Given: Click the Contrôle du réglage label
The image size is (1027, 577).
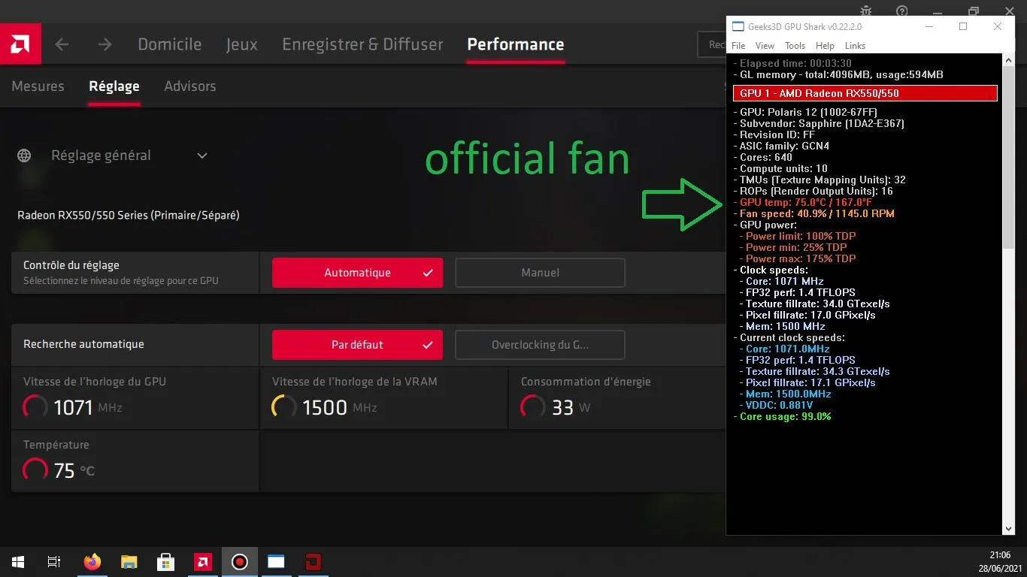Looking at the screenshot, I should click(71, 265).
